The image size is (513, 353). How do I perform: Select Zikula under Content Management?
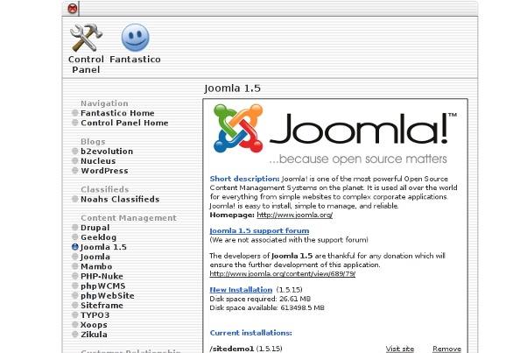[x=94, y=335]
